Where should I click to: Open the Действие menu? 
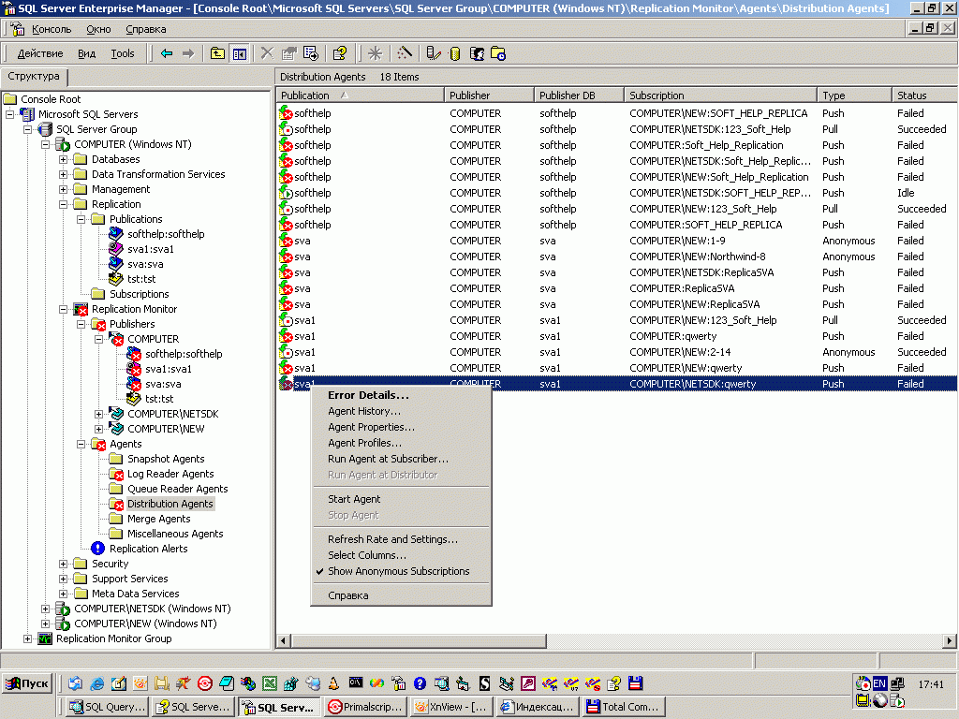tap(39, 53)
